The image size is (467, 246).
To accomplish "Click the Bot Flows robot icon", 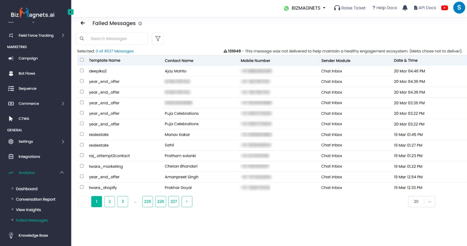I will [11, 73].
